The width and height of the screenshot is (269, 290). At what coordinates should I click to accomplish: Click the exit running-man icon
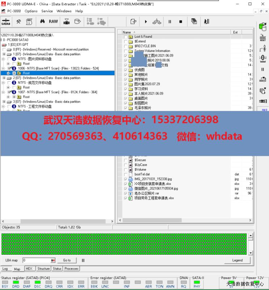(x=206, y=22)
